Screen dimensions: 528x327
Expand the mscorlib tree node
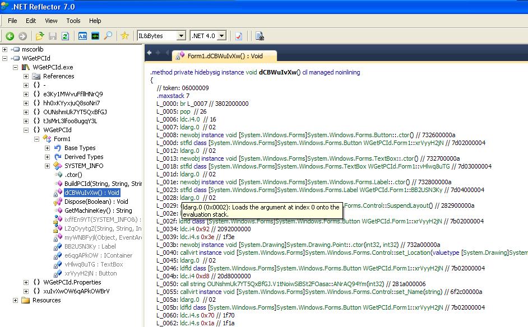(x=4, y=49)
